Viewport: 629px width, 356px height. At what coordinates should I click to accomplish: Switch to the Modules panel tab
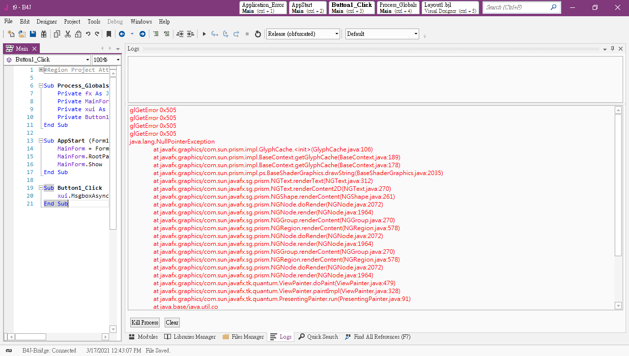click(x=143, y=337)
